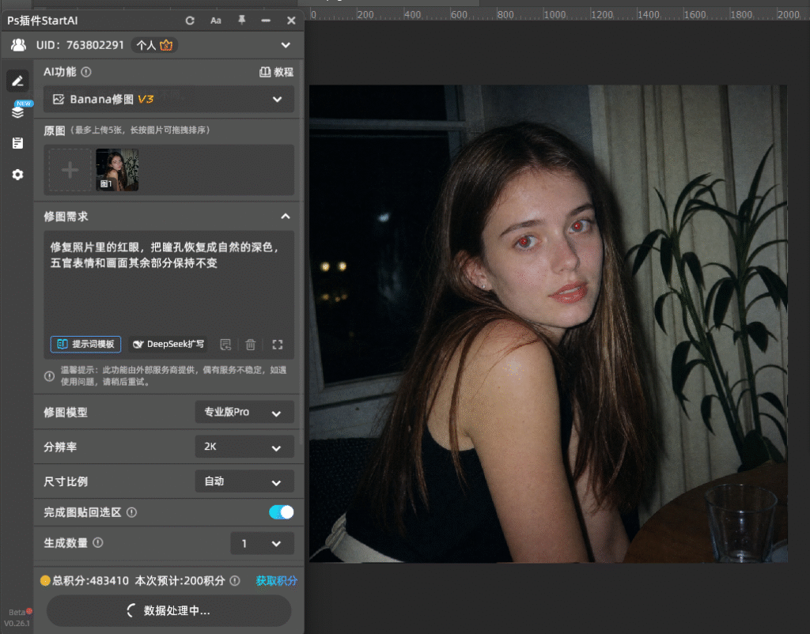This screenshot has height=634, width=810.
Task: Open the layers icon with New badge
Action: click(x=18, y=111)
